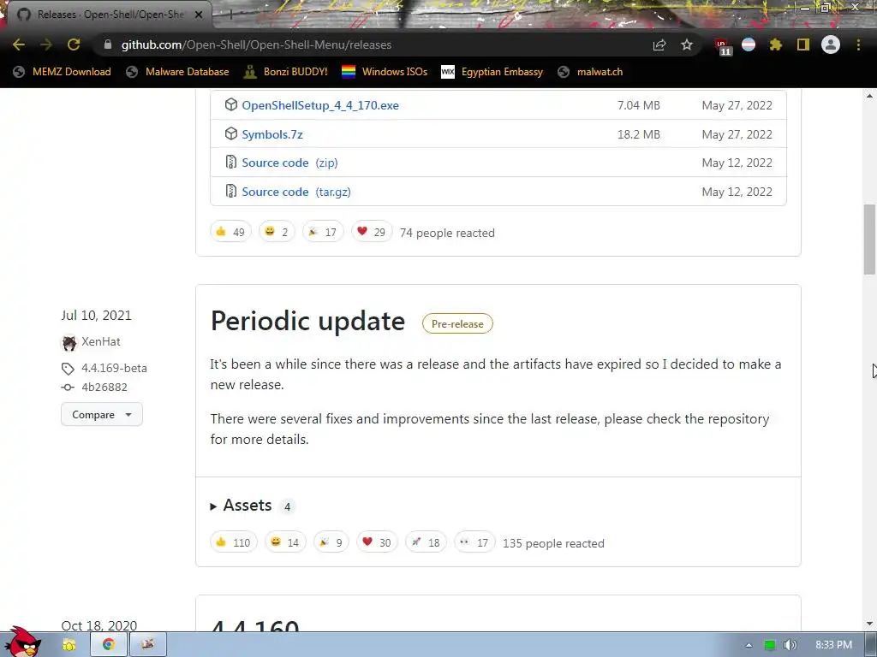
Task: Click the package icon beside Symbols.7z
Action: click(231, 133)
